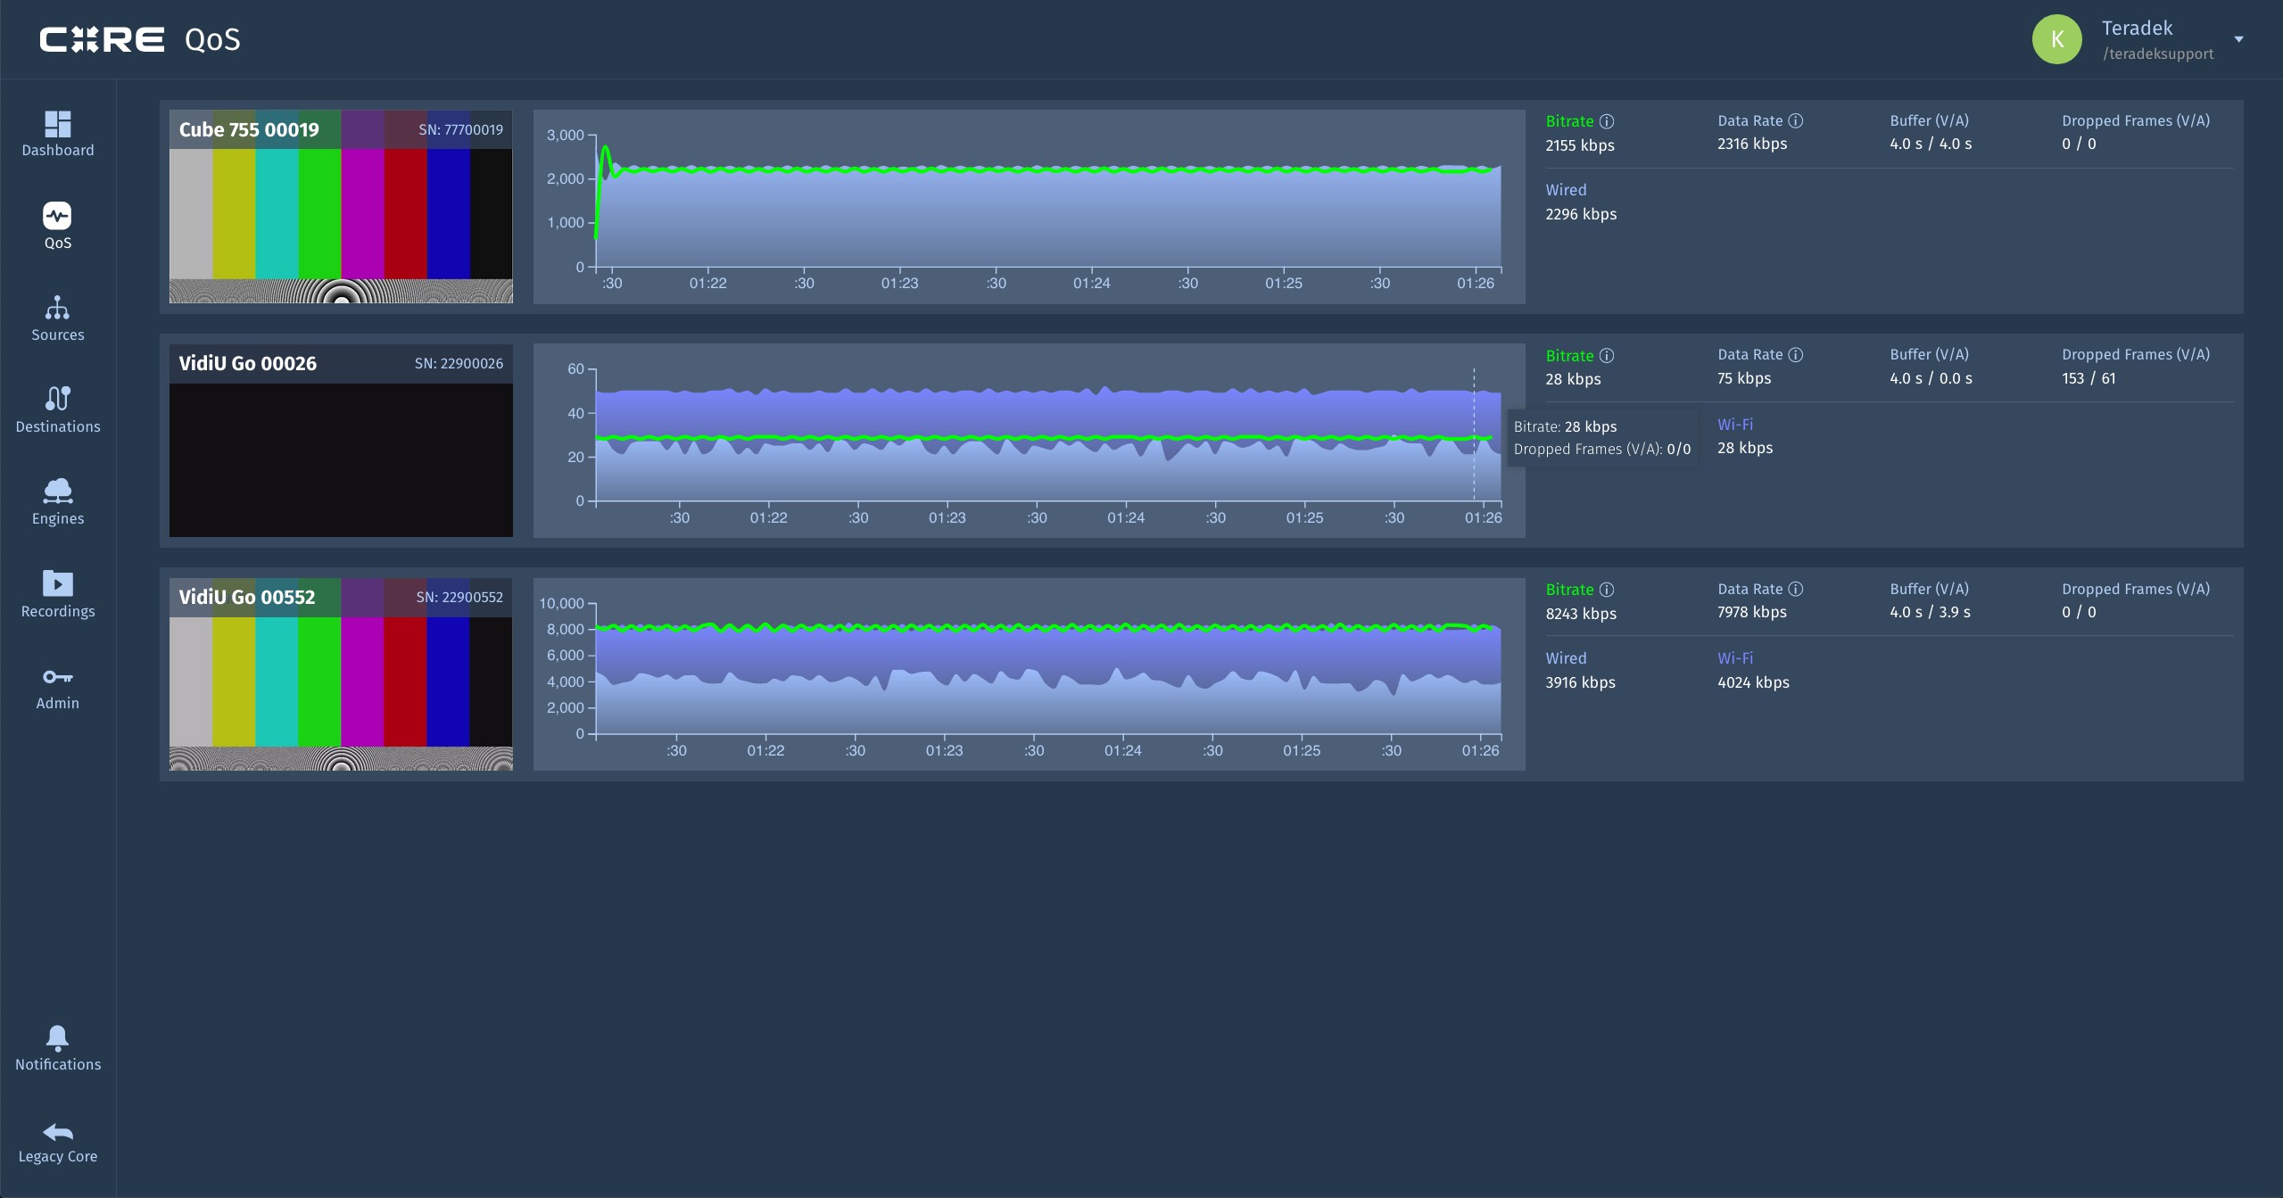This screenshot has height=1198, width=2283.
Task: Click the CORE logo
Action: (103, 39)
